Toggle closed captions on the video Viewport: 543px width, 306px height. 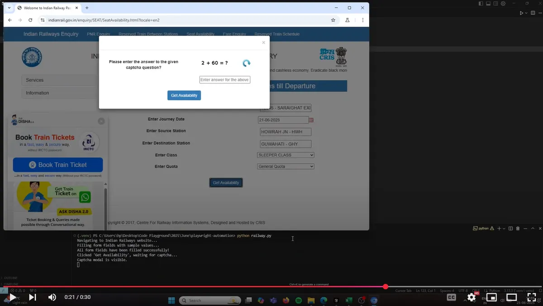(x=451, y=297)
